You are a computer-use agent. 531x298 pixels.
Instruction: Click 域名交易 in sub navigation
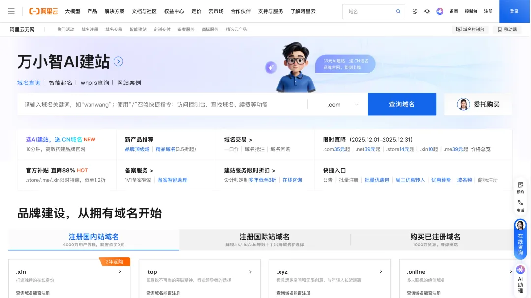click(114, 29)
